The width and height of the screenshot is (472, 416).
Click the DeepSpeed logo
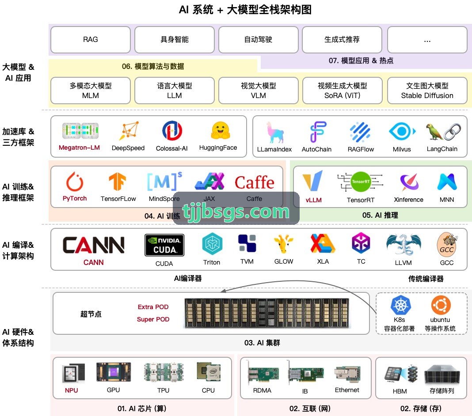pos(129,131)
